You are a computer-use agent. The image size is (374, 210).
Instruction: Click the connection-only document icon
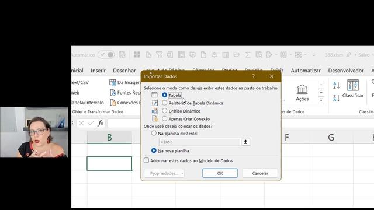[154, 118]
